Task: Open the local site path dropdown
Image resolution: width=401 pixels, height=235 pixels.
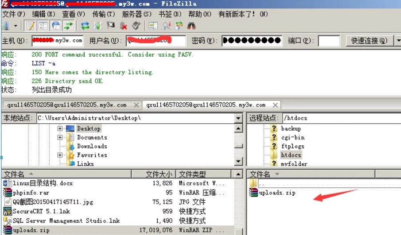Action: pyautogui.click(x=239, y=118)
